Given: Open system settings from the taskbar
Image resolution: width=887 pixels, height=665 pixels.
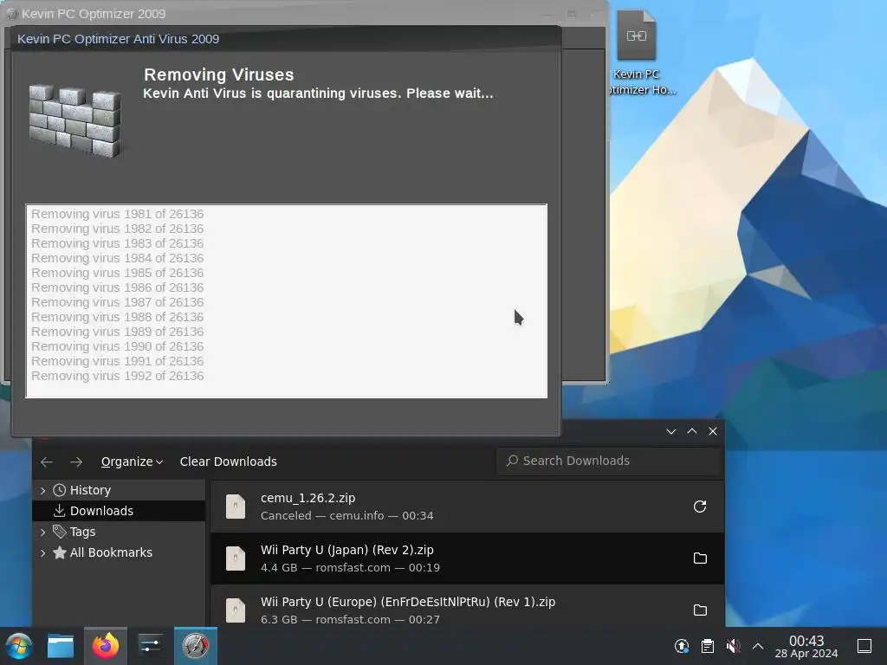Looking at the screenshot, I should tap(151, 646).
